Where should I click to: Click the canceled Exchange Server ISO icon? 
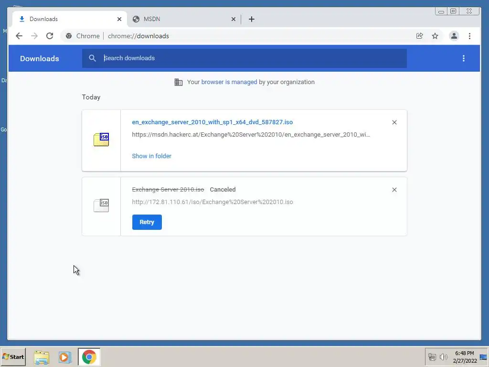(x=101, y=205)
